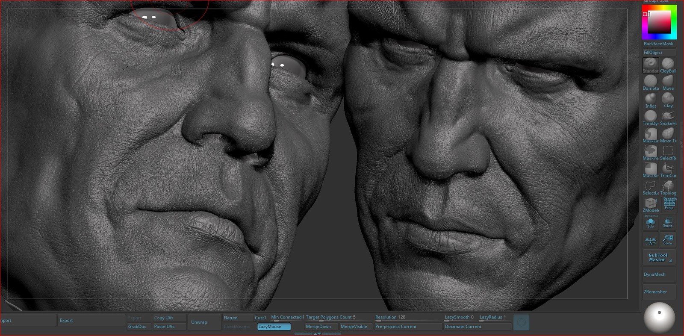
Task: Select the Move Topological brush
Action: (x=668, y=136)
